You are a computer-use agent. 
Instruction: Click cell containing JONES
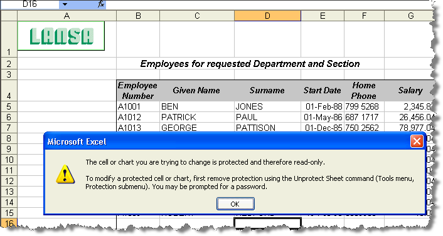coord(267,106)
